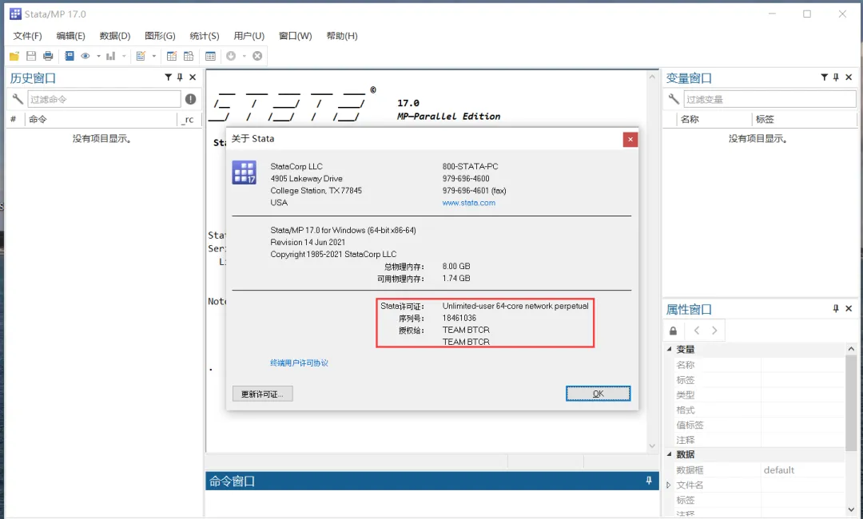Open a file via the folder toolbar icon
The height and width of the screenshot is (519, 863).
coord(14,56)
